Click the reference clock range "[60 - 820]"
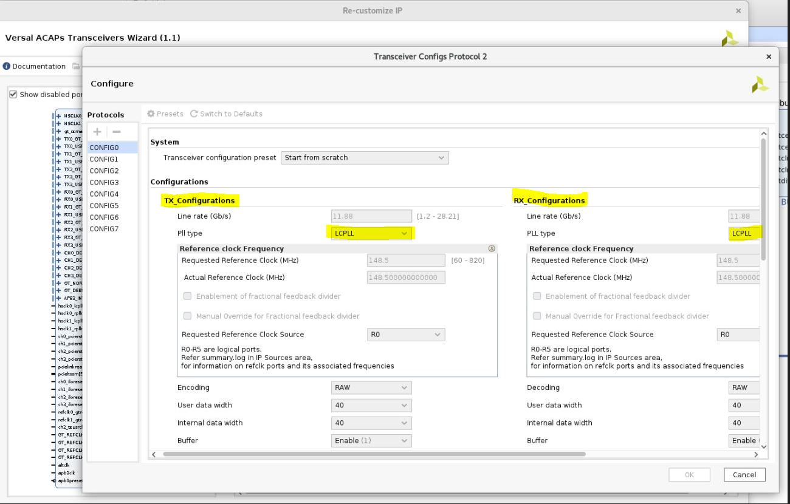790x504 pixels. point(467,261)
